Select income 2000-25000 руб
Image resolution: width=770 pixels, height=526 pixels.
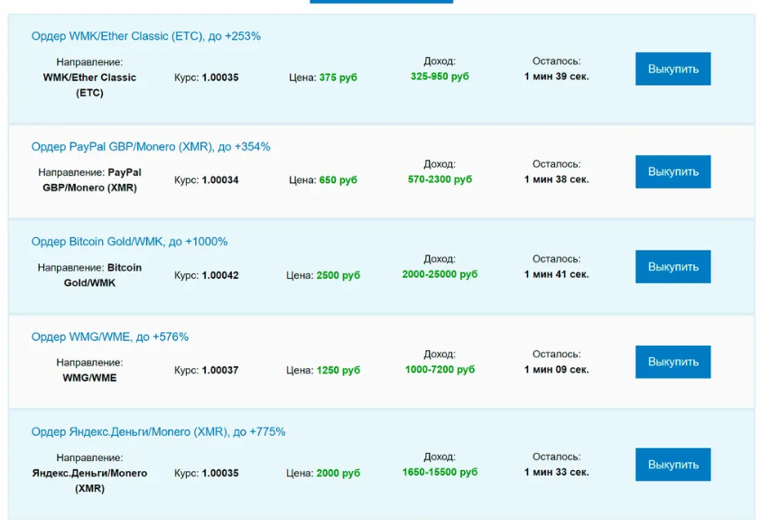(x=440, y=274)
